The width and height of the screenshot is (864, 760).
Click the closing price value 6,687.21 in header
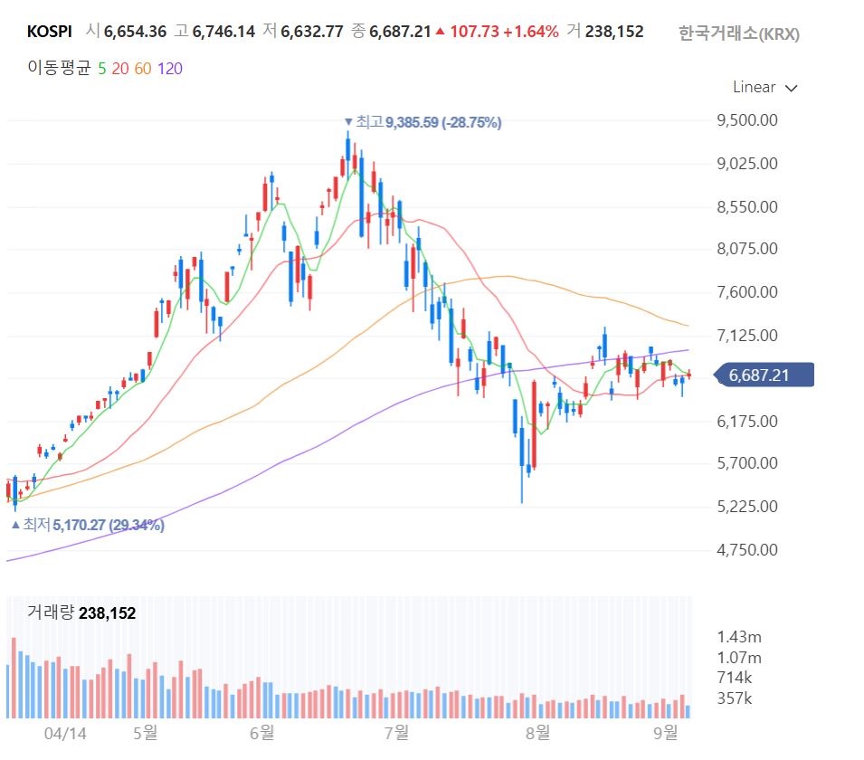point(400,32)
